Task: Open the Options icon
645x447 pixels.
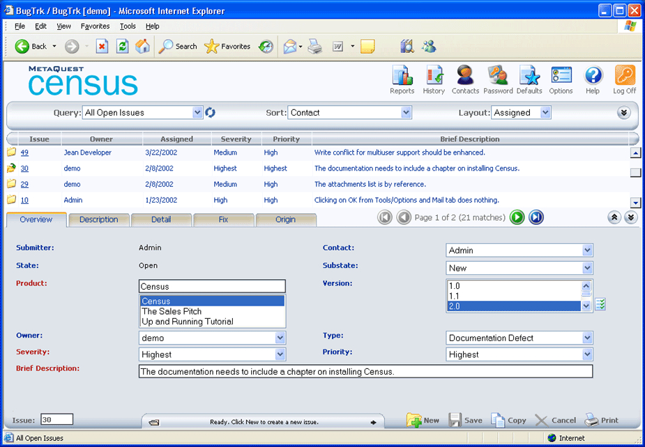Action: tap(561, 75)
